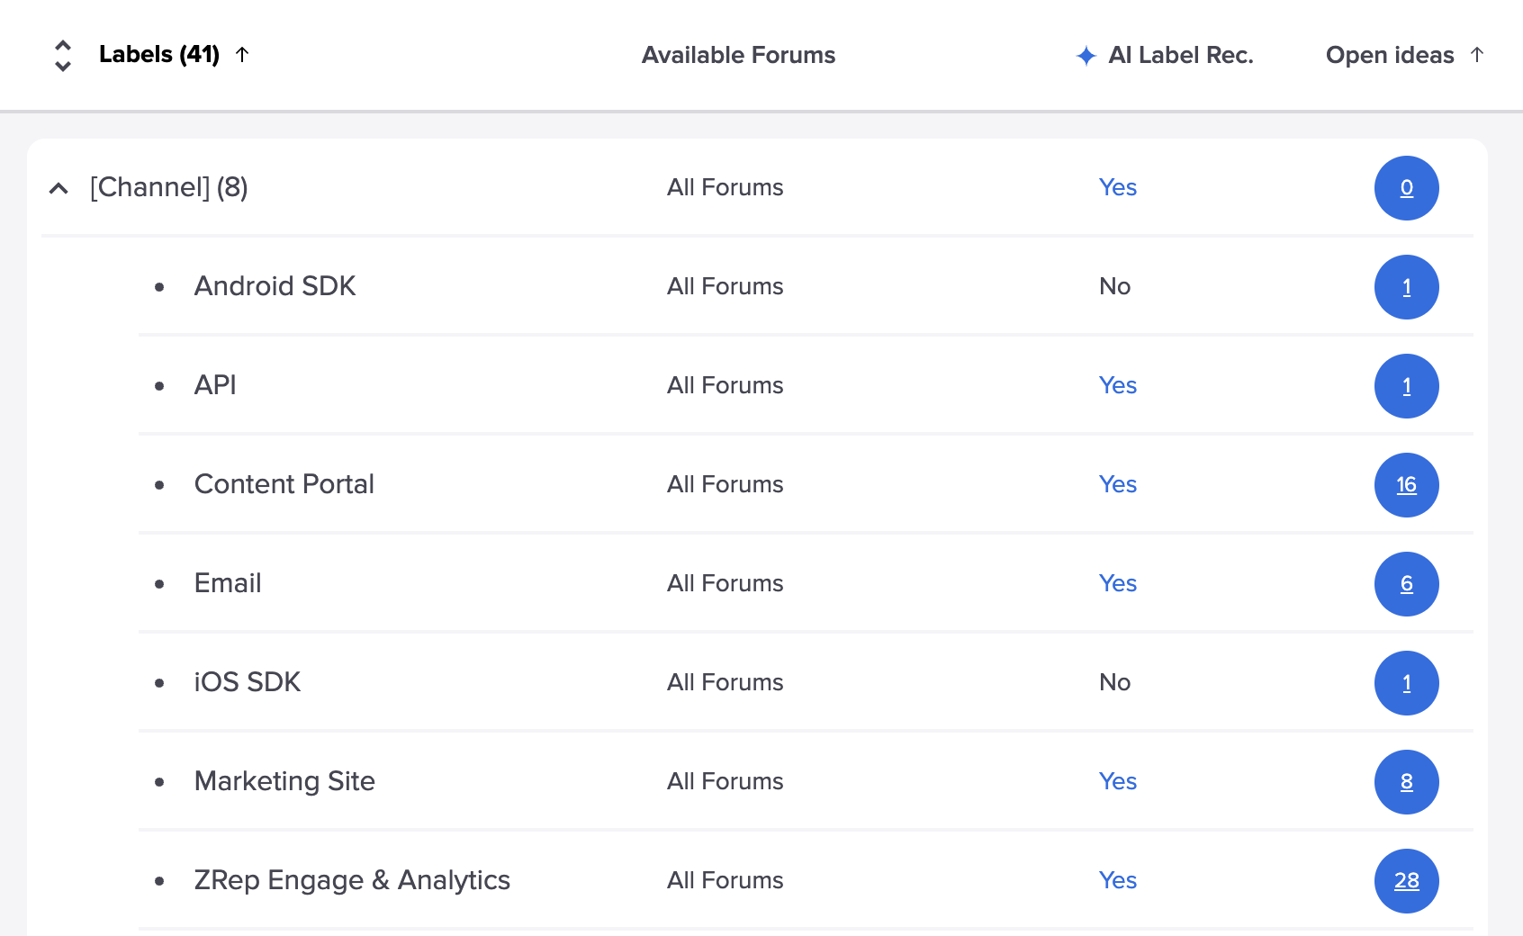Viewport: 1523px width, 936px height.
Task: Click the Yes AI recommendation for Email
Action: tap(1117, 583)
